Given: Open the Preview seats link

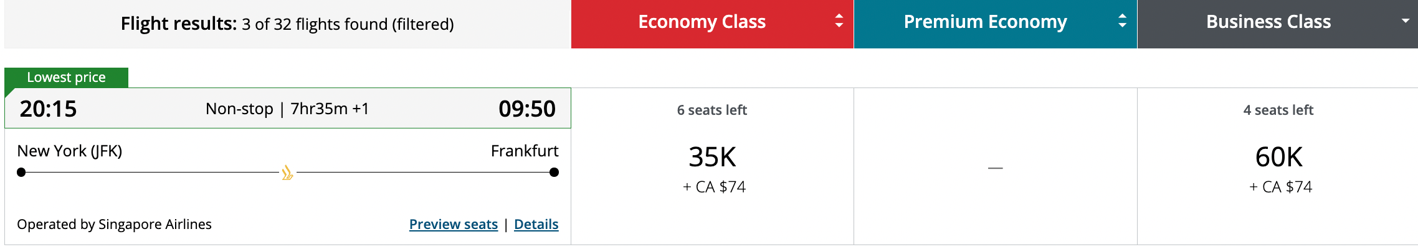Looking at the screenshot, I should pos(454,224).
